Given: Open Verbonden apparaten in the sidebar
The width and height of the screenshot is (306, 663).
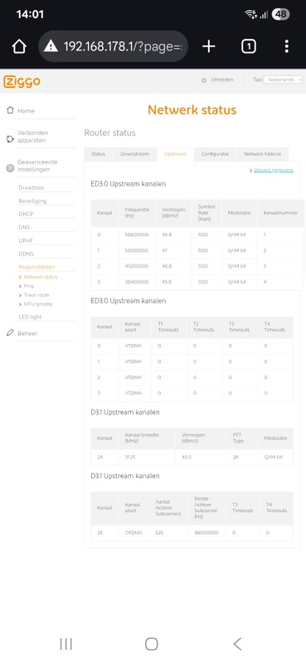Looking at the screenshot, I should (32, 137).
